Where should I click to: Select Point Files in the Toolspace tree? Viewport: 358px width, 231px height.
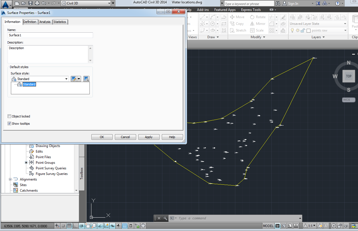tap(43, 157)
